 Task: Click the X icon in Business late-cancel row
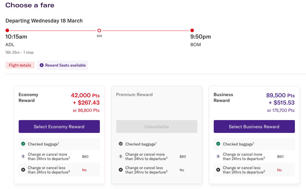coord(218,170)
